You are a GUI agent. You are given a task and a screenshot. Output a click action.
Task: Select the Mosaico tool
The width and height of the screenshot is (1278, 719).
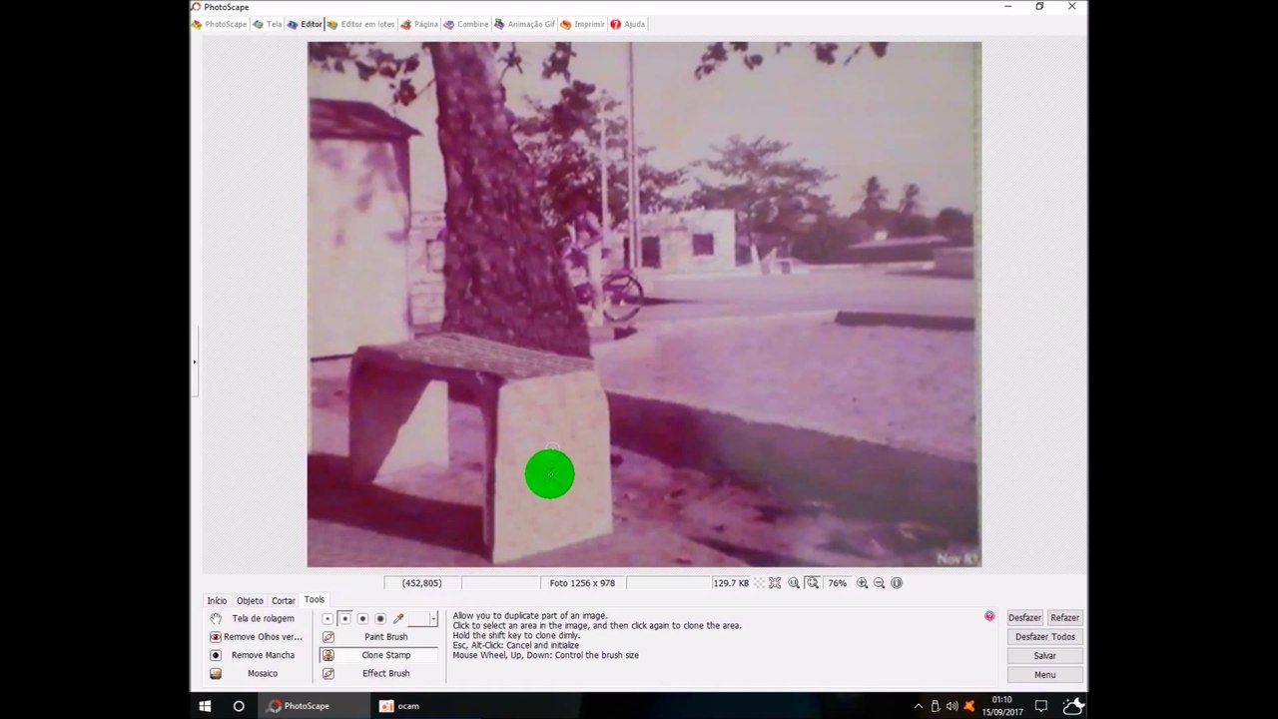pos(254,674)
